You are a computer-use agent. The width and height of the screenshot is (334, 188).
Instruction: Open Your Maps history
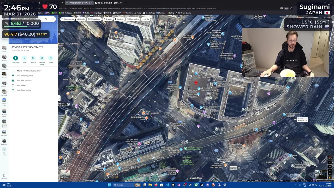[24, 90]
